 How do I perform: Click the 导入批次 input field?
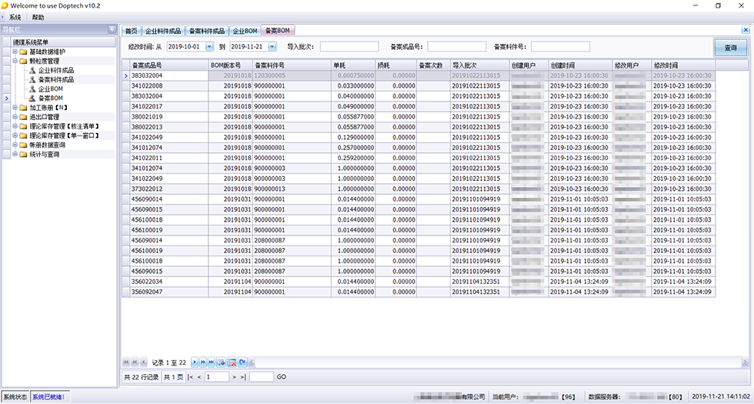pos(349,47)
